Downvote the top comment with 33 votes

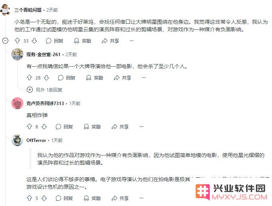34,41
